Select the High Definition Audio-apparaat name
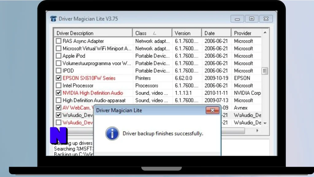This screenshot has width=314, height=177. point(94,100)
